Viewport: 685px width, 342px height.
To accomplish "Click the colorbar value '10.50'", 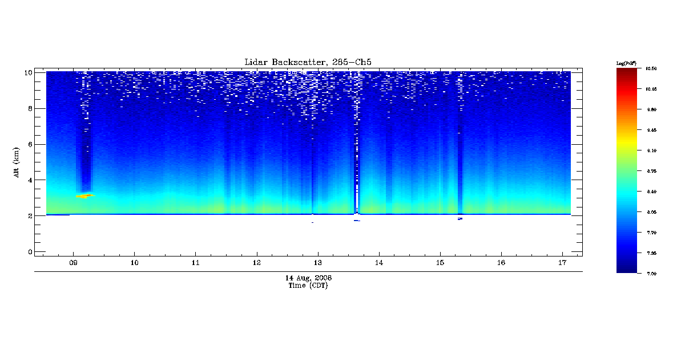I will 651,68.
